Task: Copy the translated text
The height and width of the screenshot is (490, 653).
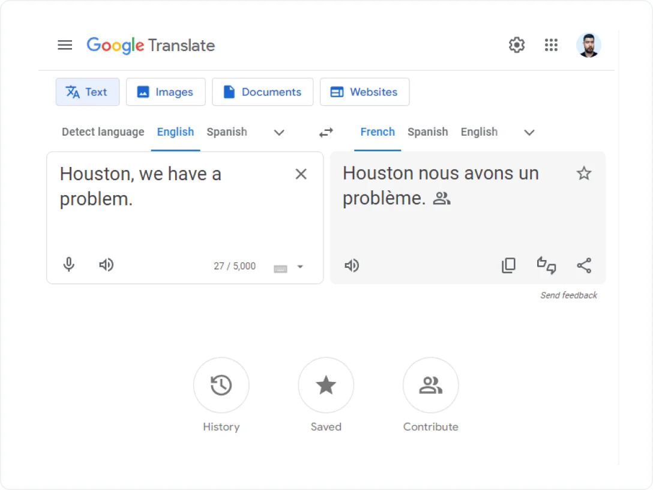Action: coord(508,265)
